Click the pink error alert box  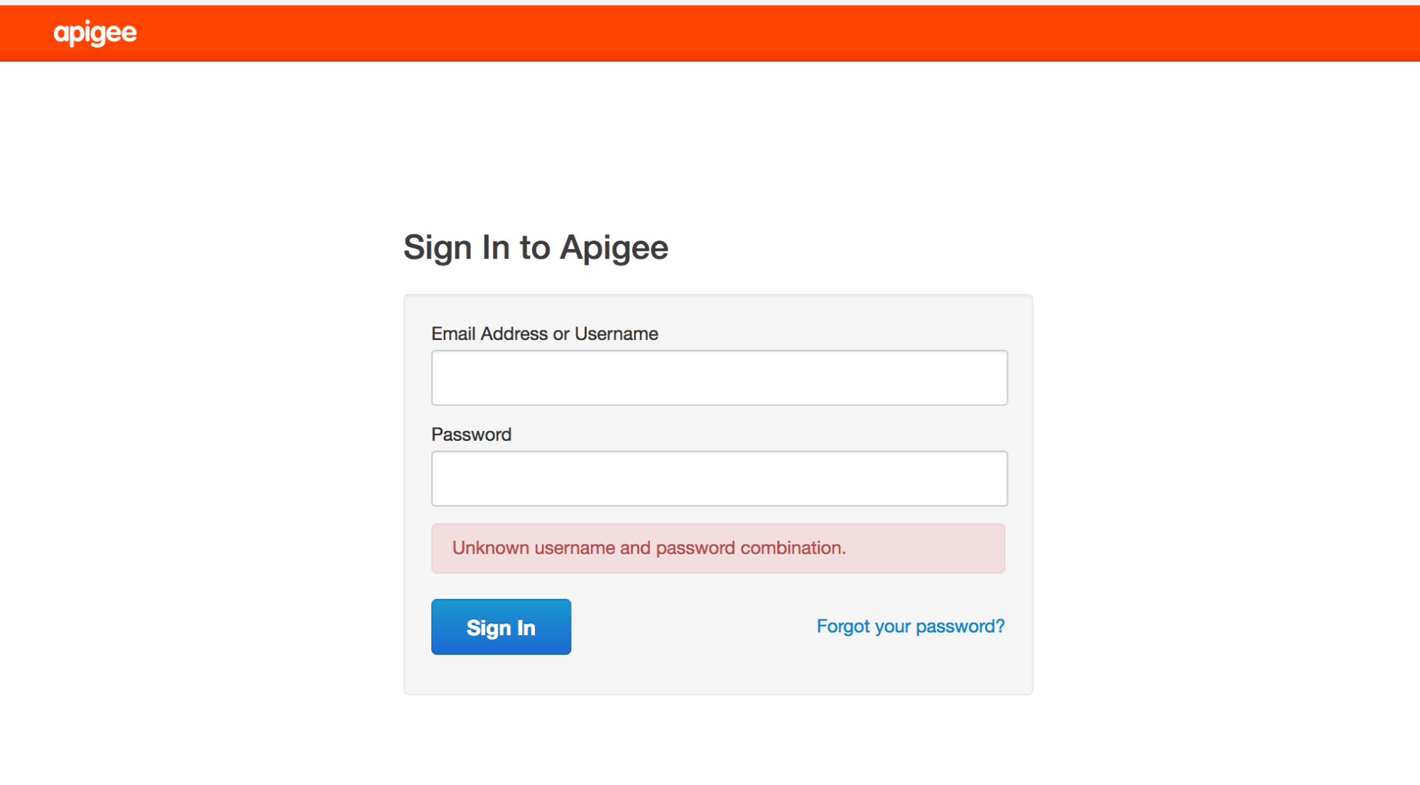923,549
